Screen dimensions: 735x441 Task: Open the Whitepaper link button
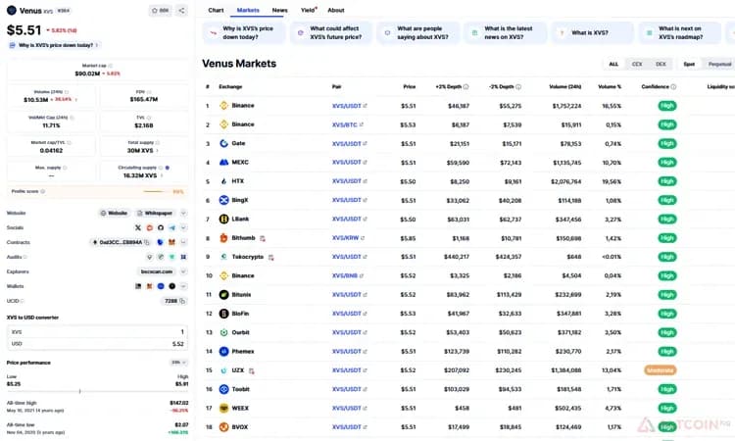155,214
